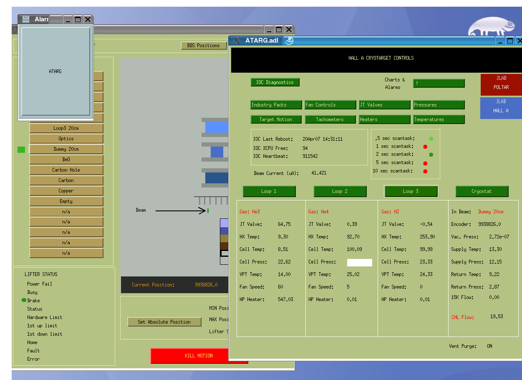
Task: Click the green Brake status indicator
Action: (24, 300)
